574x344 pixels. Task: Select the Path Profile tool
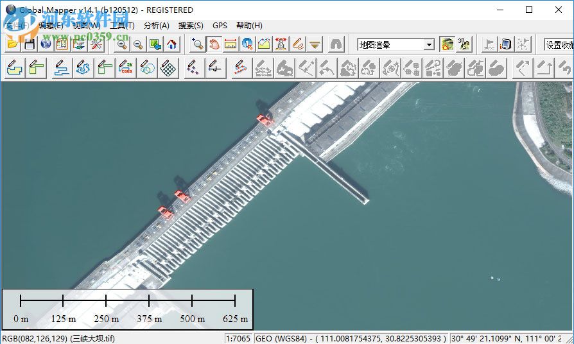pyautogui.click(x=265, y=45)
